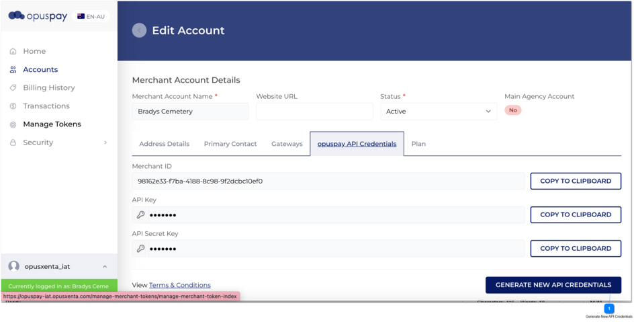Viewport: 636px width, 322px height.
Task: Select Manage Tokens in sidebar
Action: click(52, 124)
